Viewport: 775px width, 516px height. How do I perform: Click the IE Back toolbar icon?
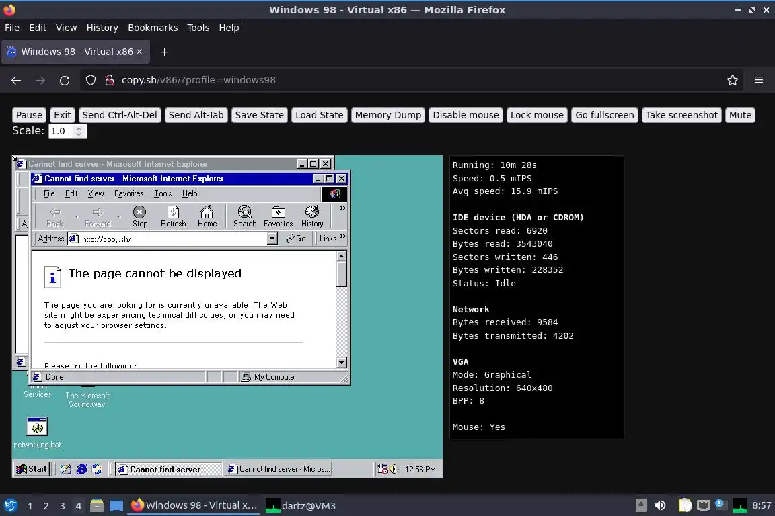[x=55, y=217]
